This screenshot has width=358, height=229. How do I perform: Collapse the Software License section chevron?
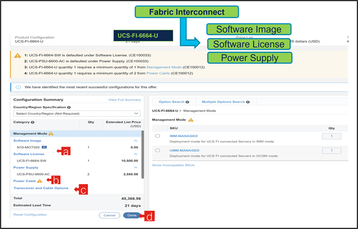point(136,154)
